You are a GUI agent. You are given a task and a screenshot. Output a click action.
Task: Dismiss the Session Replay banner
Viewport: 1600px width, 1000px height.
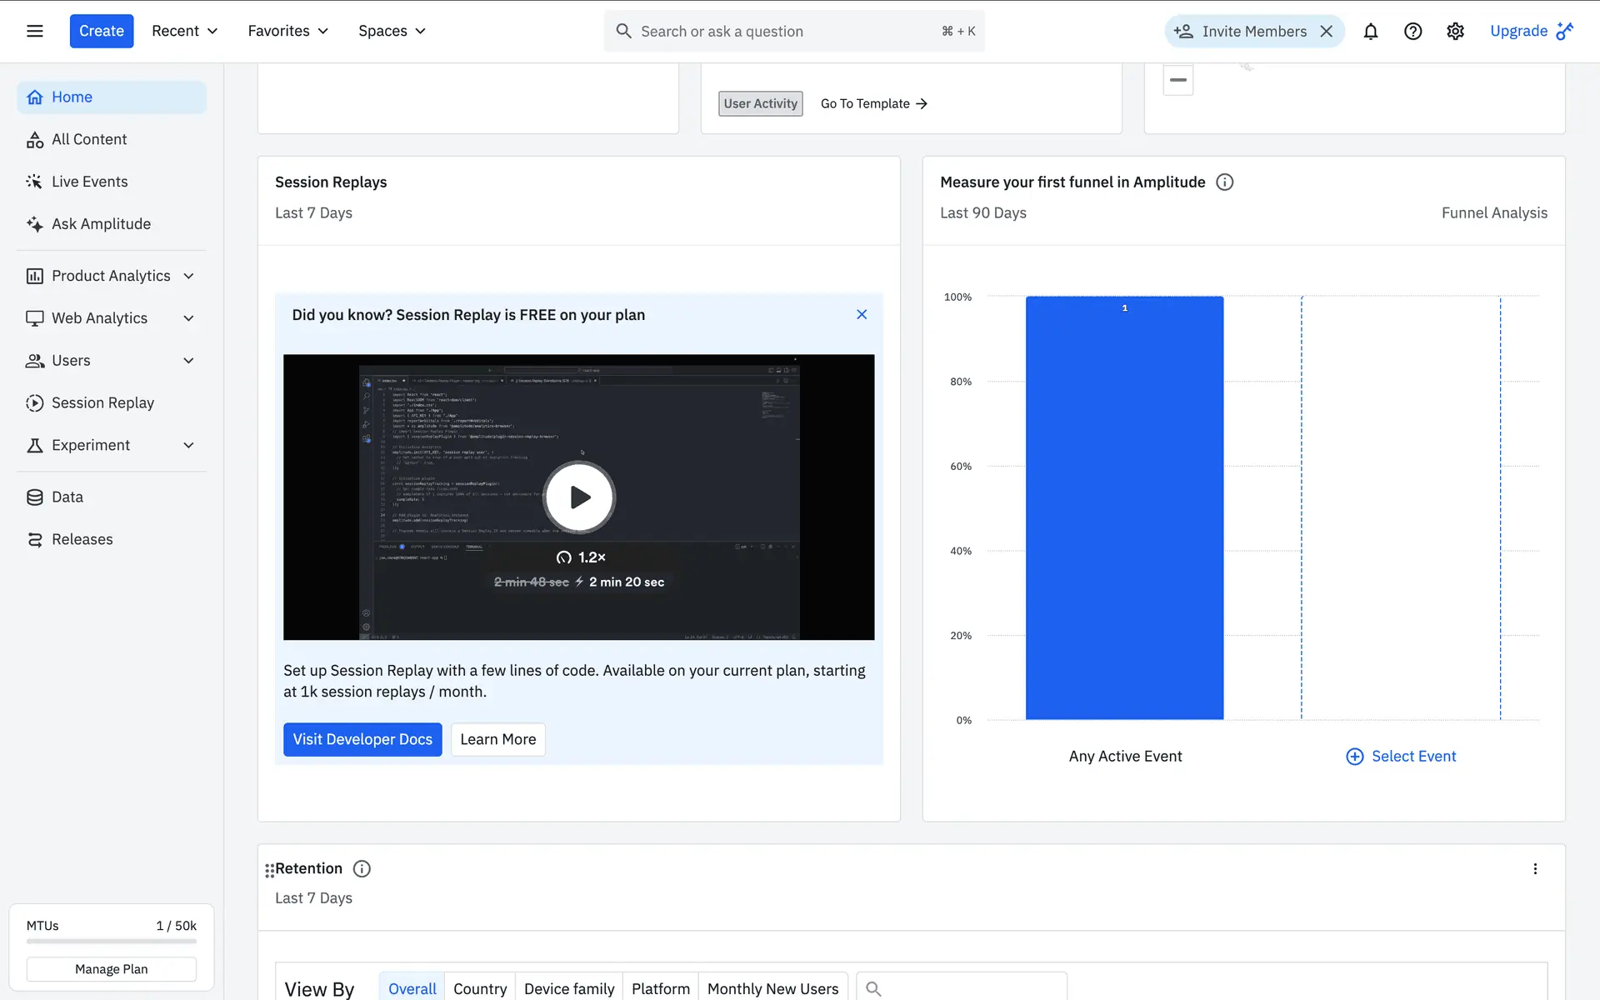click(862, 314)
